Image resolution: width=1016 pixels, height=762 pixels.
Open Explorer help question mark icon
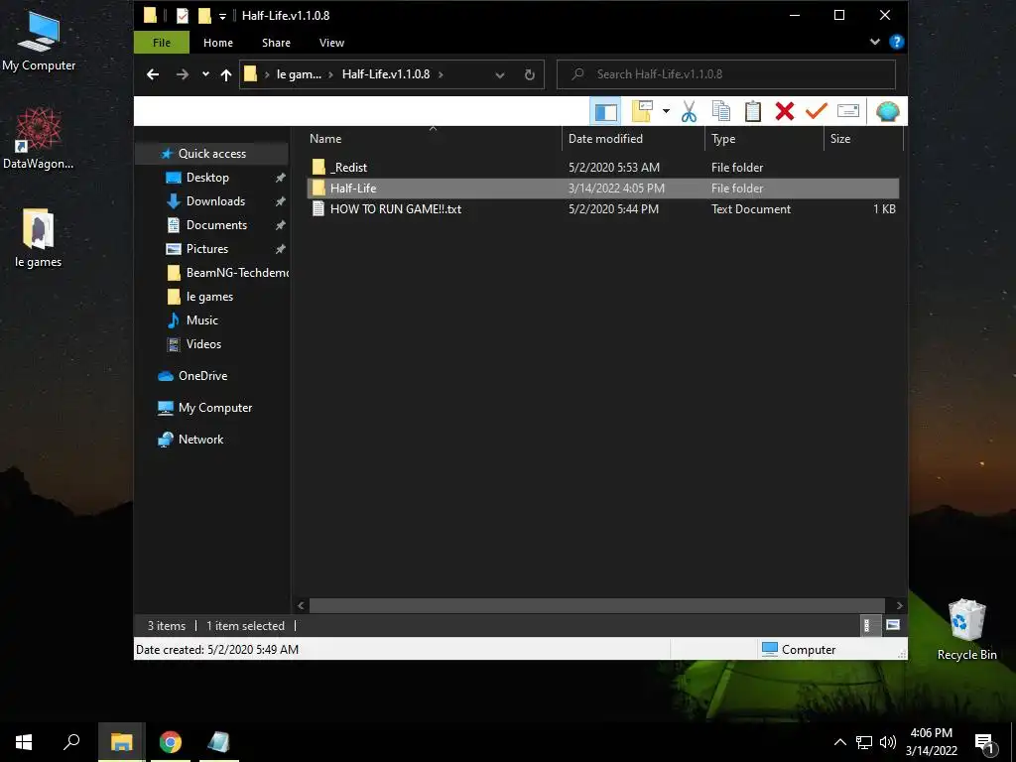[x=897, y=42]
